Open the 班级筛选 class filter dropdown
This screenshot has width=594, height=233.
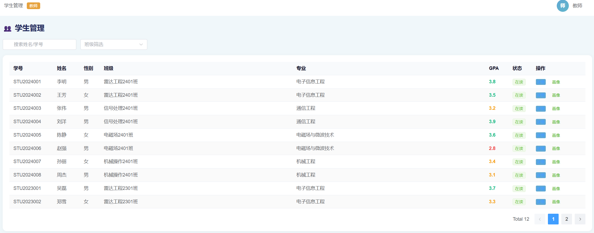point(114,44)
